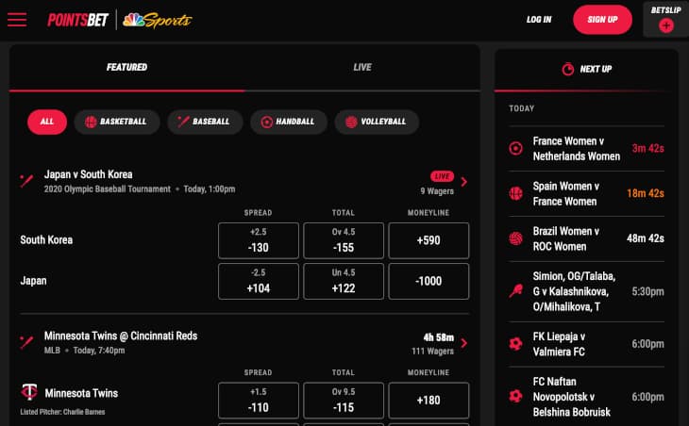Viewport: 689px width, 426px height.
Task: Select Minnesota Twins +1.5 spread at -110
Action: click(x=259, y=401)
